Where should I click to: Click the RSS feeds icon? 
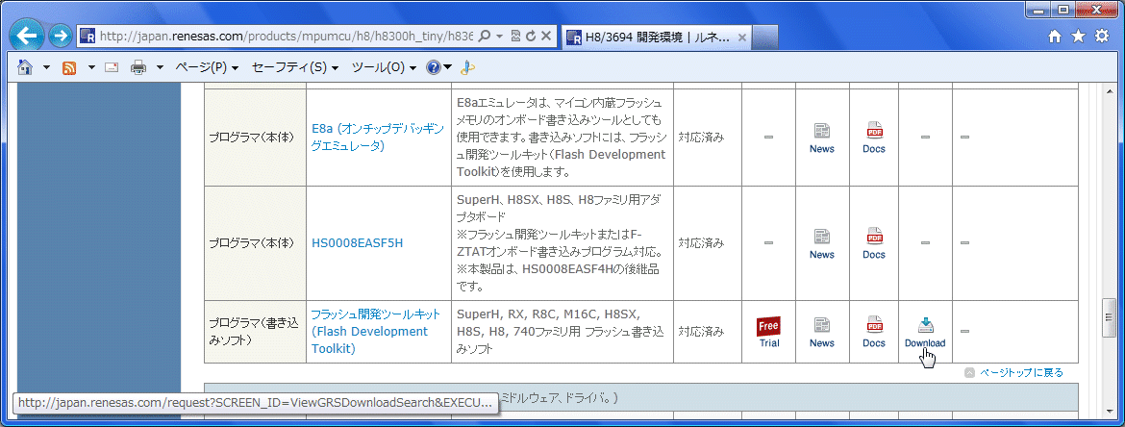69,67
